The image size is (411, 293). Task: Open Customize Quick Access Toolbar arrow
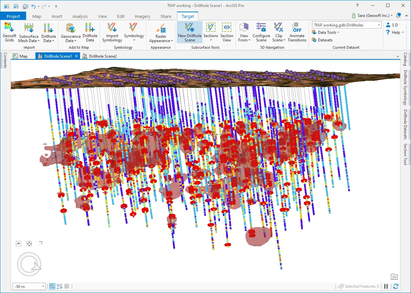pyautogui.click(x=56, y=6)
